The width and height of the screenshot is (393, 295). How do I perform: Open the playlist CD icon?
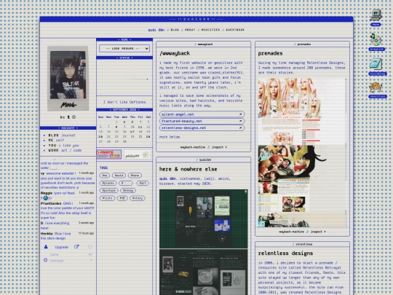pyautogui.click(x=376, y=42)
